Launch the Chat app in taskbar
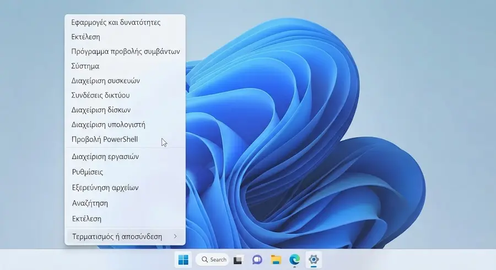This screenshot has width=496, height=270. click(x=257, y=260)
